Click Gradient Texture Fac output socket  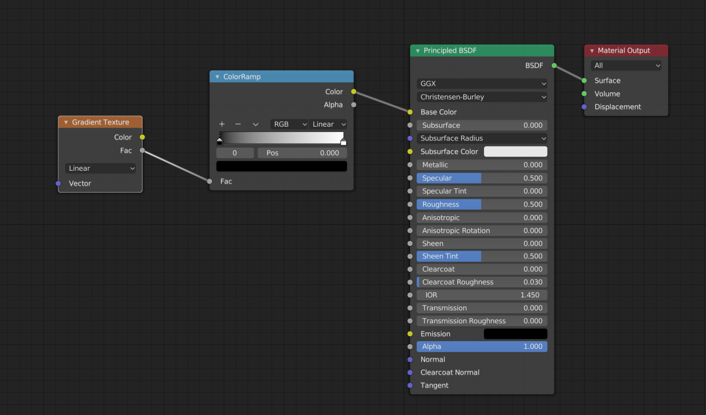(x=142, y=151)
